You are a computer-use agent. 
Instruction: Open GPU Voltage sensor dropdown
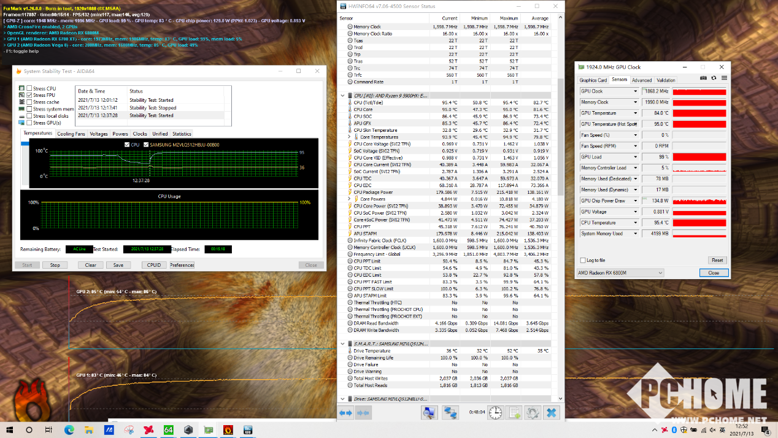click(x=636, y=212)
